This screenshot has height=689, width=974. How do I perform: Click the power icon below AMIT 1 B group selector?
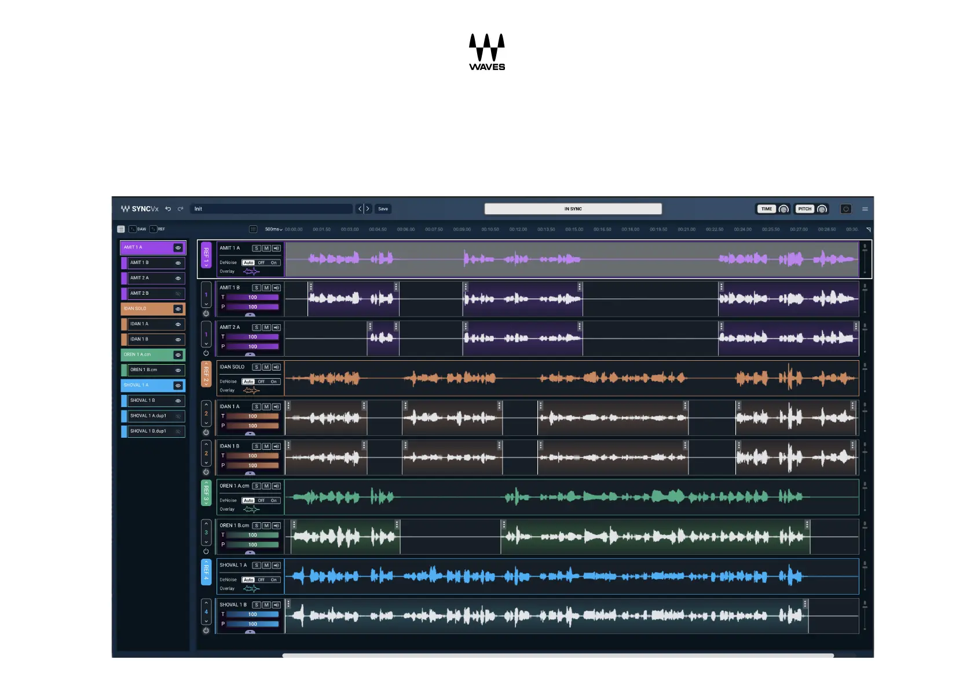click(x=206, y=313)
